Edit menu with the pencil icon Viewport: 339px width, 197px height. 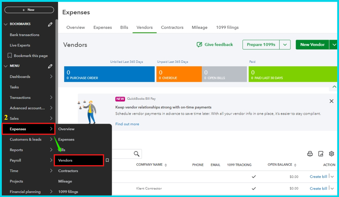click(50, 66)
